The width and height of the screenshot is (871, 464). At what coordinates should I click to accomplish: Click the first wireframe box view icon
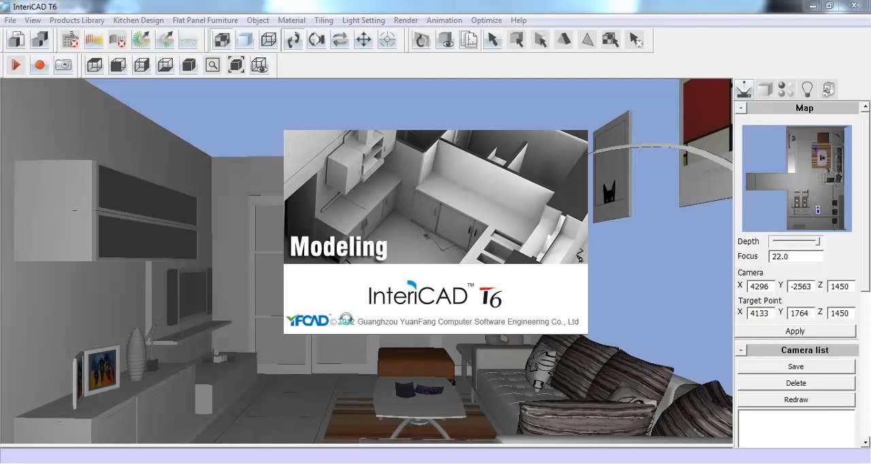(95, 65)
